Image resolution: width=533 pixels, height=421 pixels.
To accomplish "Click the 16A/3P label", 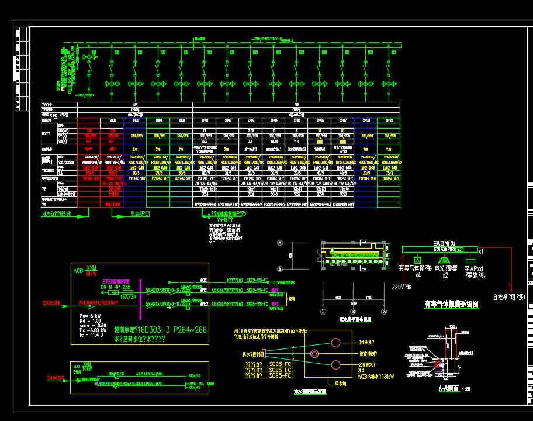I will click(128, 297).
